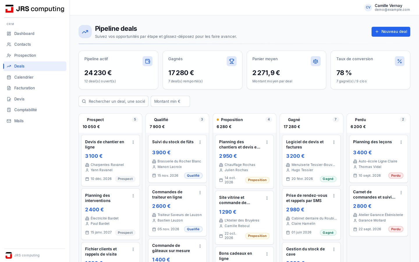Open options menu for Planning des leçons
This screenshot has width=419, height=262.
click(401, 142)
